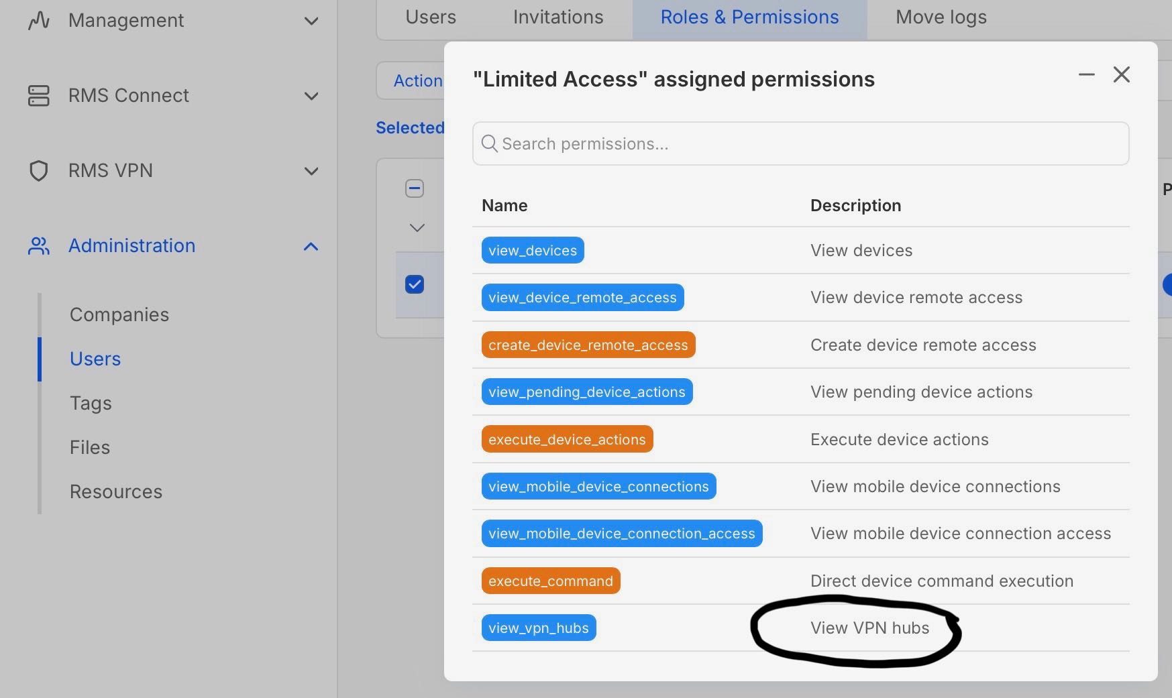Toggle the select-all indeterminate checkbox

pos(415,188)
